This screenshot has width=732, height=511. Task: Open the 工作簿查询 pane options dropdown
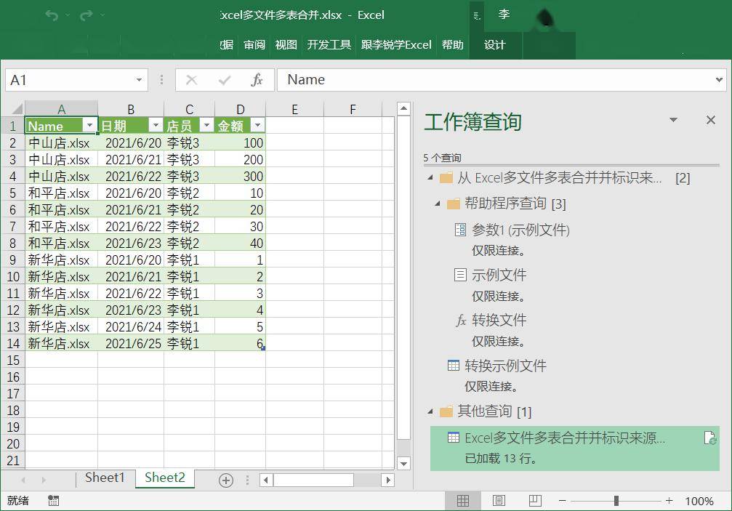[x=673, y=120]
